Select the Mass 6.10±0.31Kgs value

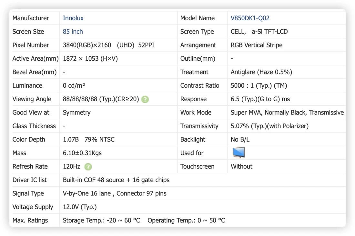tap(82, 153)
